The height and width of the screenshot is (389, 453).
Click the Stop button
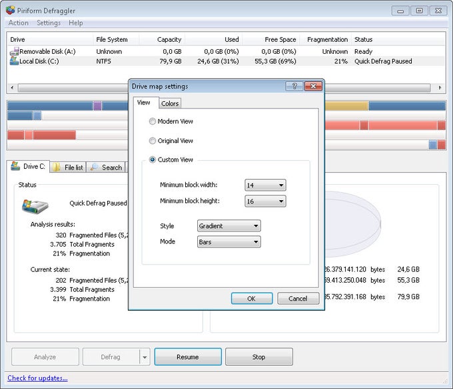pyautogui.click(x=259, y=357)
